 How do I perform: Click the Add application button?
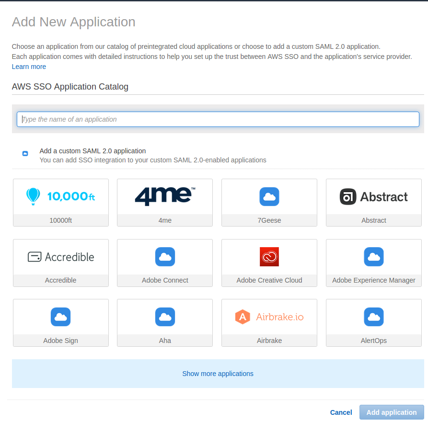pyautogui.click(x=392, y=412)
